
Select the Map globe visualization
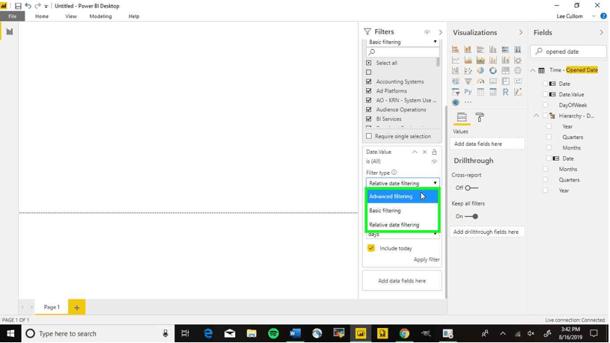click(x=518, y=71)
